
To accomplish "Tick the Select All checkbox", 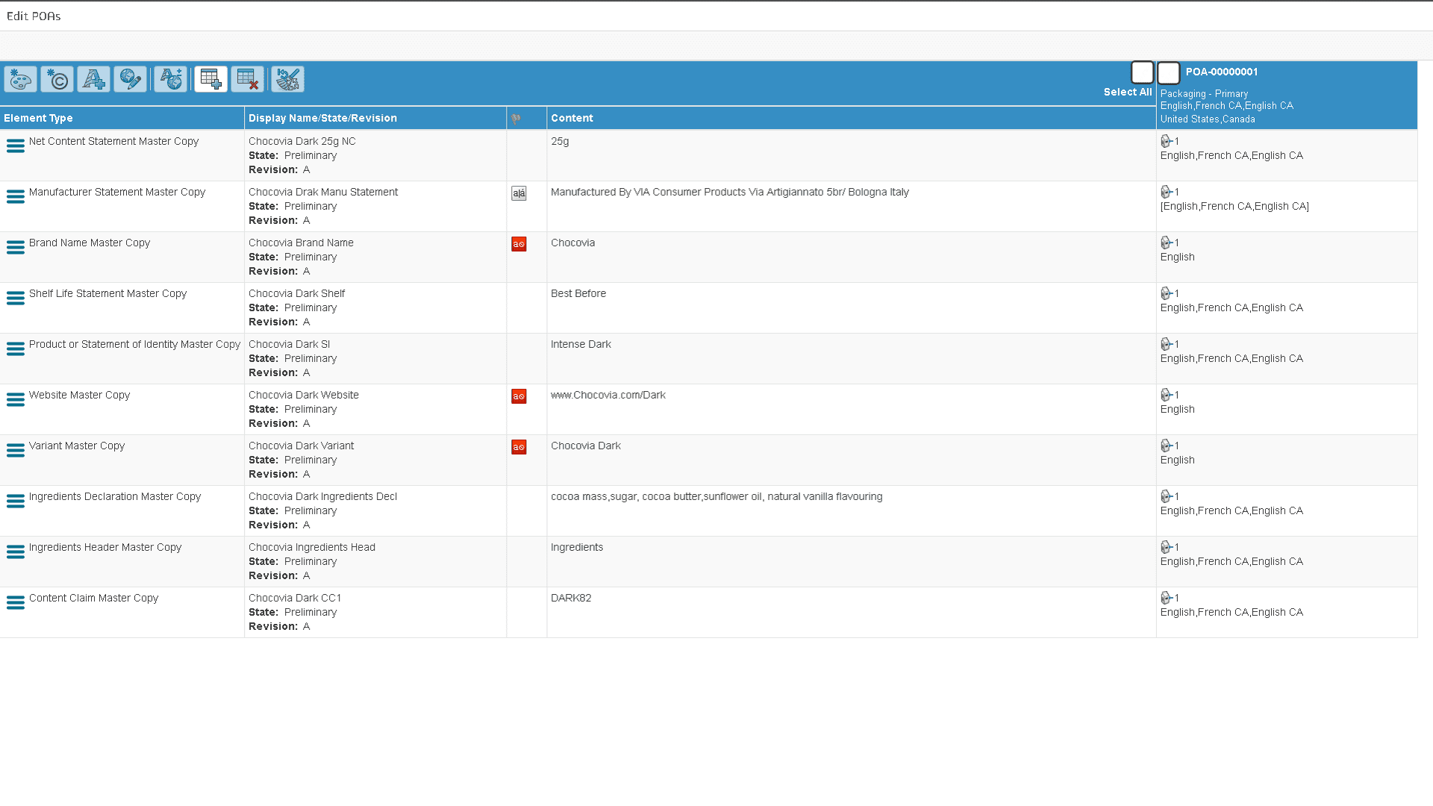I will tap(1142, 72).
